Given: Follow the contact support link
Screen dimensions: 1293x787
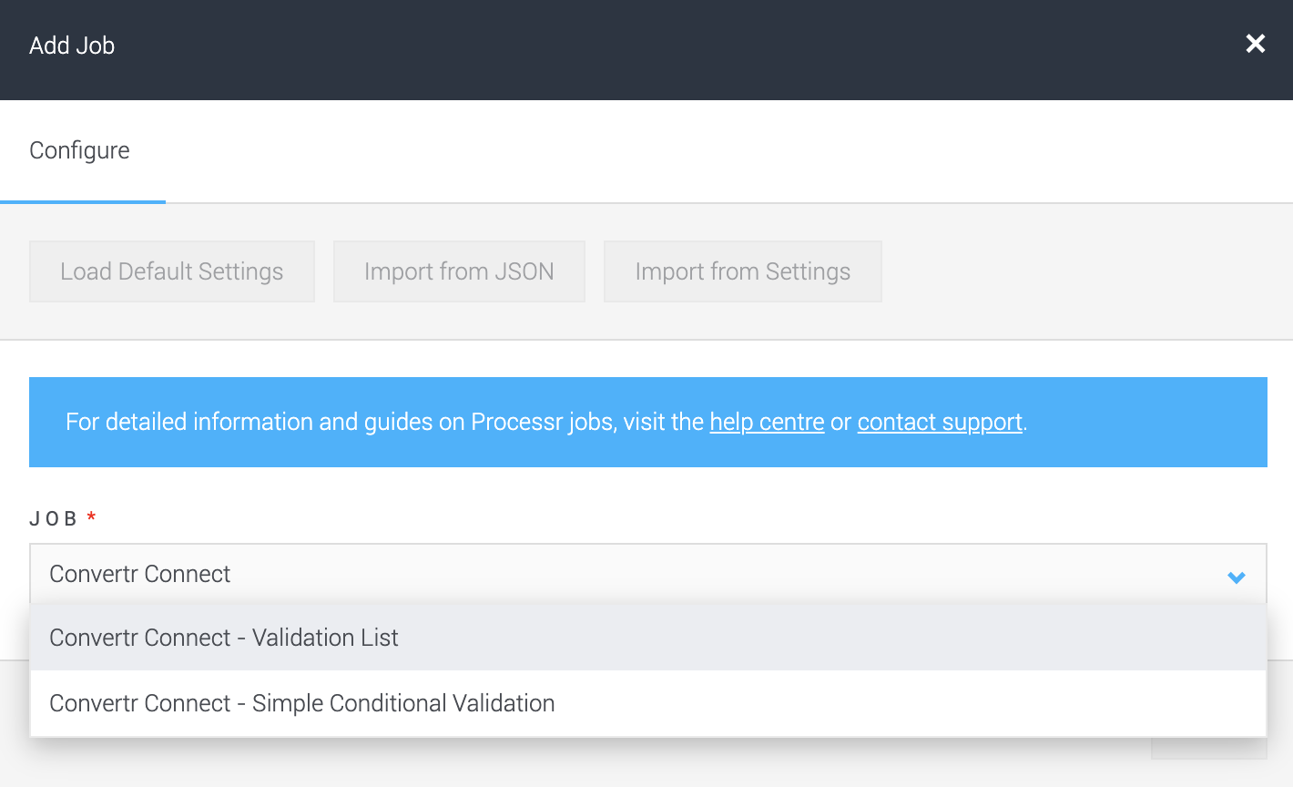Looking at the screenshot, I should [x=940, y=423].
